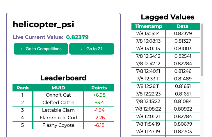Click the Timestamp column header
This screenshot has height=137, width=212.
tap(148, 26)
